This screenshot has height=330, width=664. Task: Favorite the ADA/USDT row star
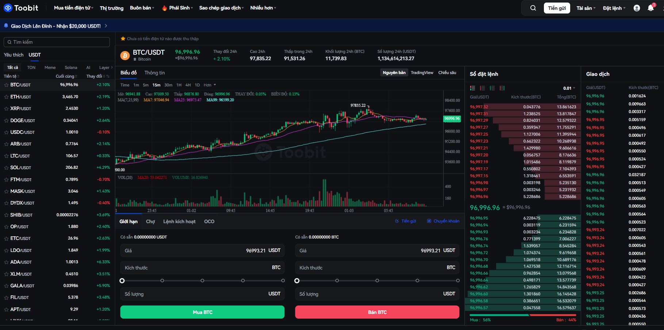(6, 262)
